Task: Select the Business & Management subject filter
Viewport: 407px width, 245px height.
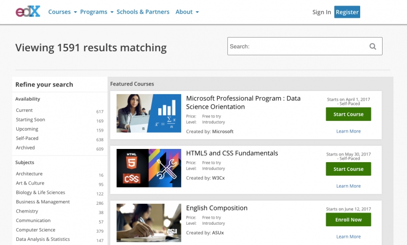Action: point(43,202)
